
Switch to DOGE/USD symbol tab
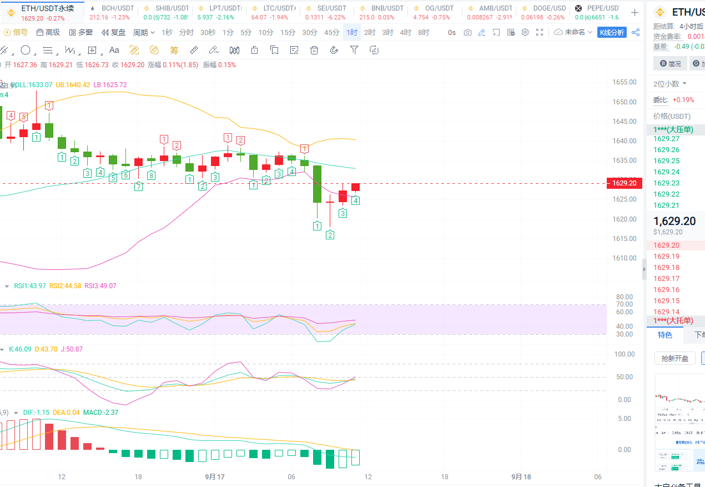pyautogui.click(x=543, y=12)
